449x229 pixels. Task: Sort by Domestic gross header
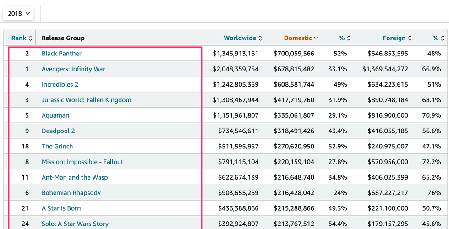coord(301,38)
